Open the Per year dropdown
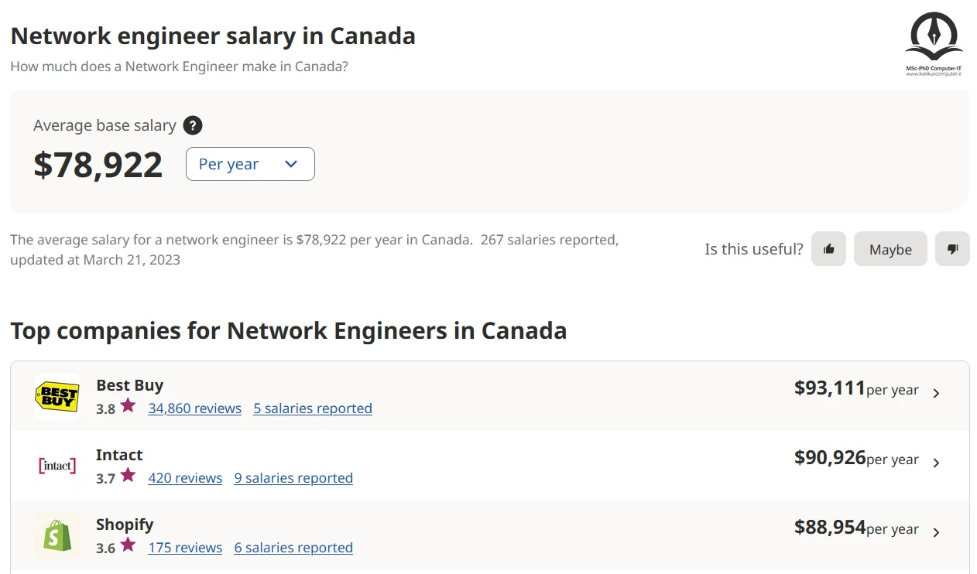The width and height of the screenshot is (977, 574). pyautogui.click(x=250, y=164)
